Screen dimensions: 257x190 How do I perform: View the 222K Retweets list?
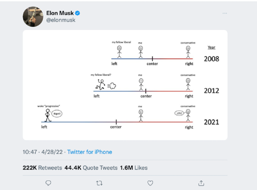(42, 168)
